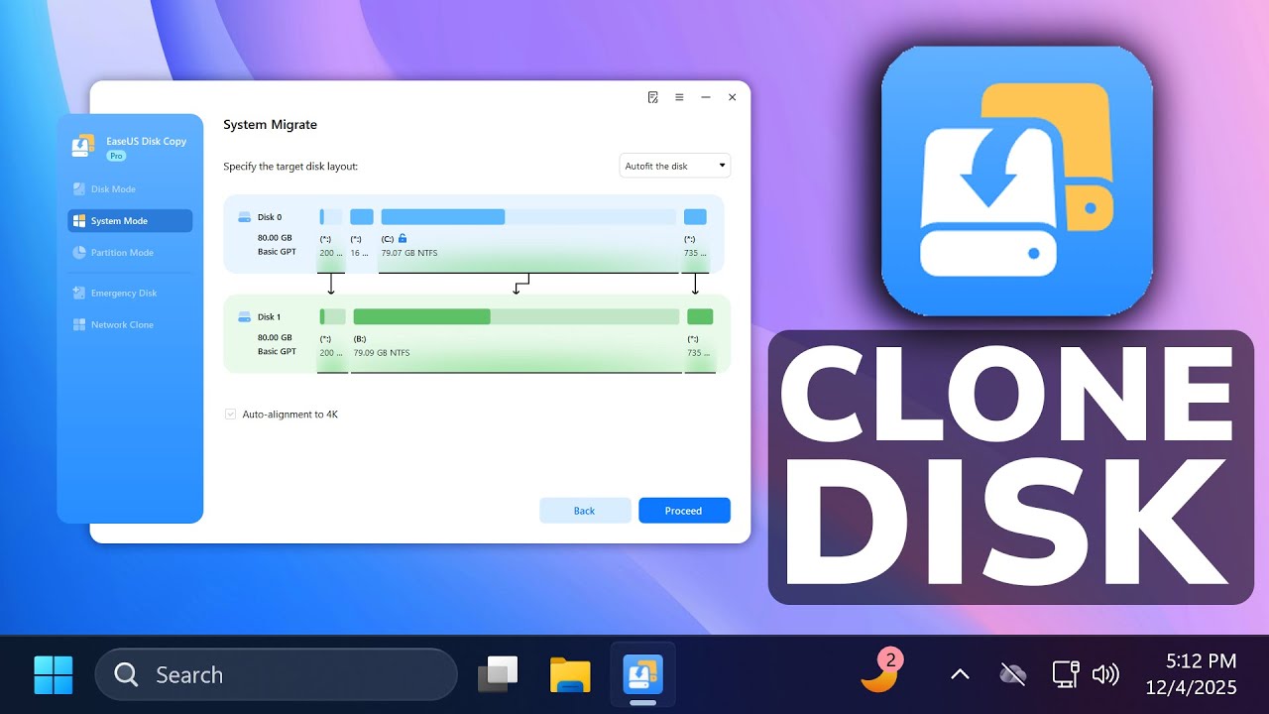Click the Pro badge under EaseUS Disk Copy
Image resolution: width=1269 pixels, height=714 pixels.
(117, 156)
